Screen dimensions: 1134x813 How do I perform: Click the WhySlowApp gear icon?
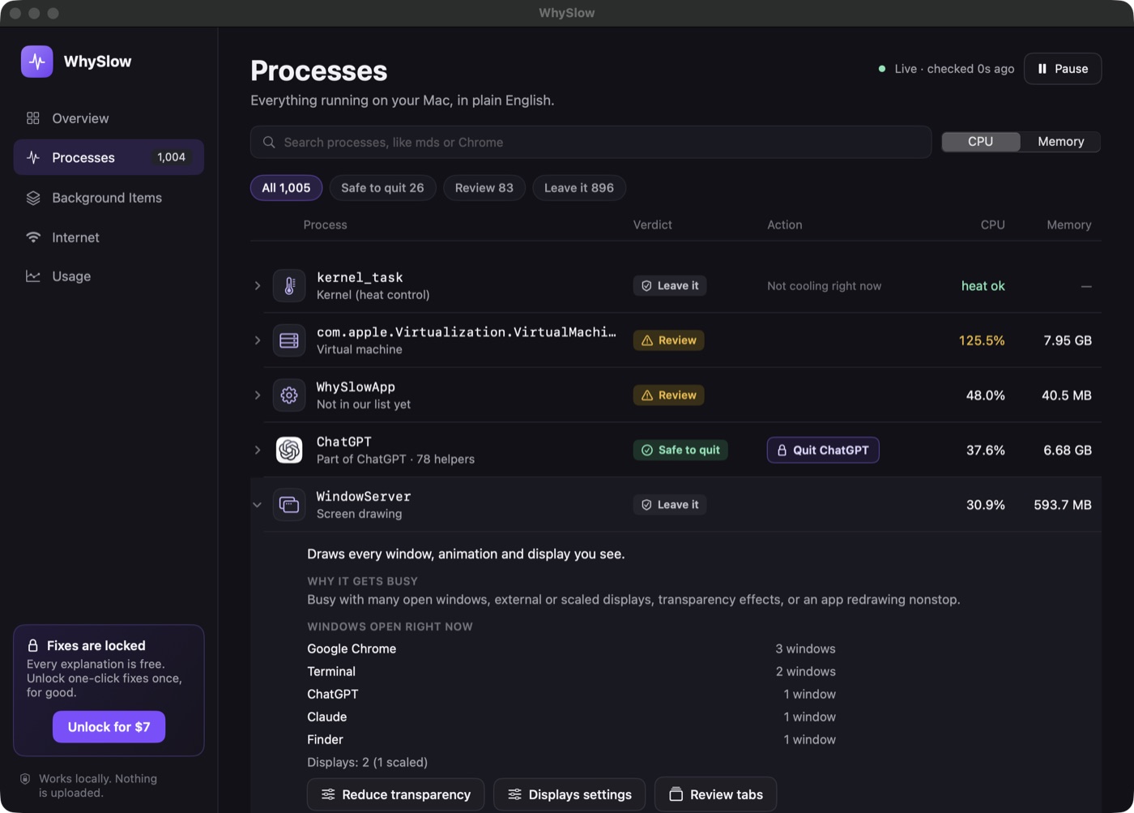click(289, 395)
